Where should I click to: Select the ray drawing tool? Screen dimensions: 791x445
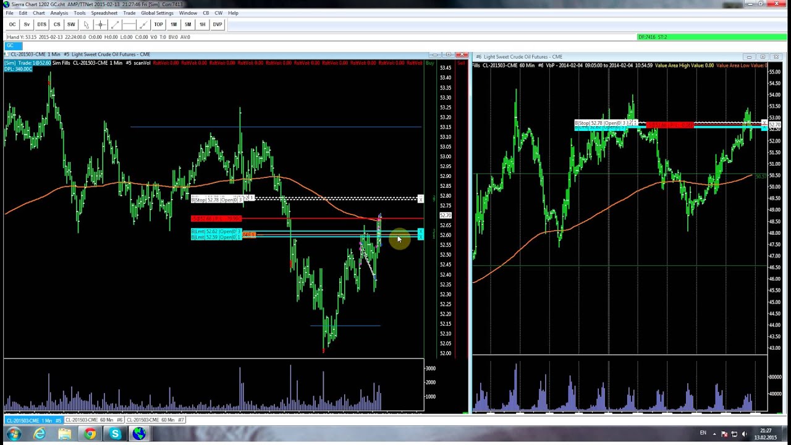coord(143,25)
